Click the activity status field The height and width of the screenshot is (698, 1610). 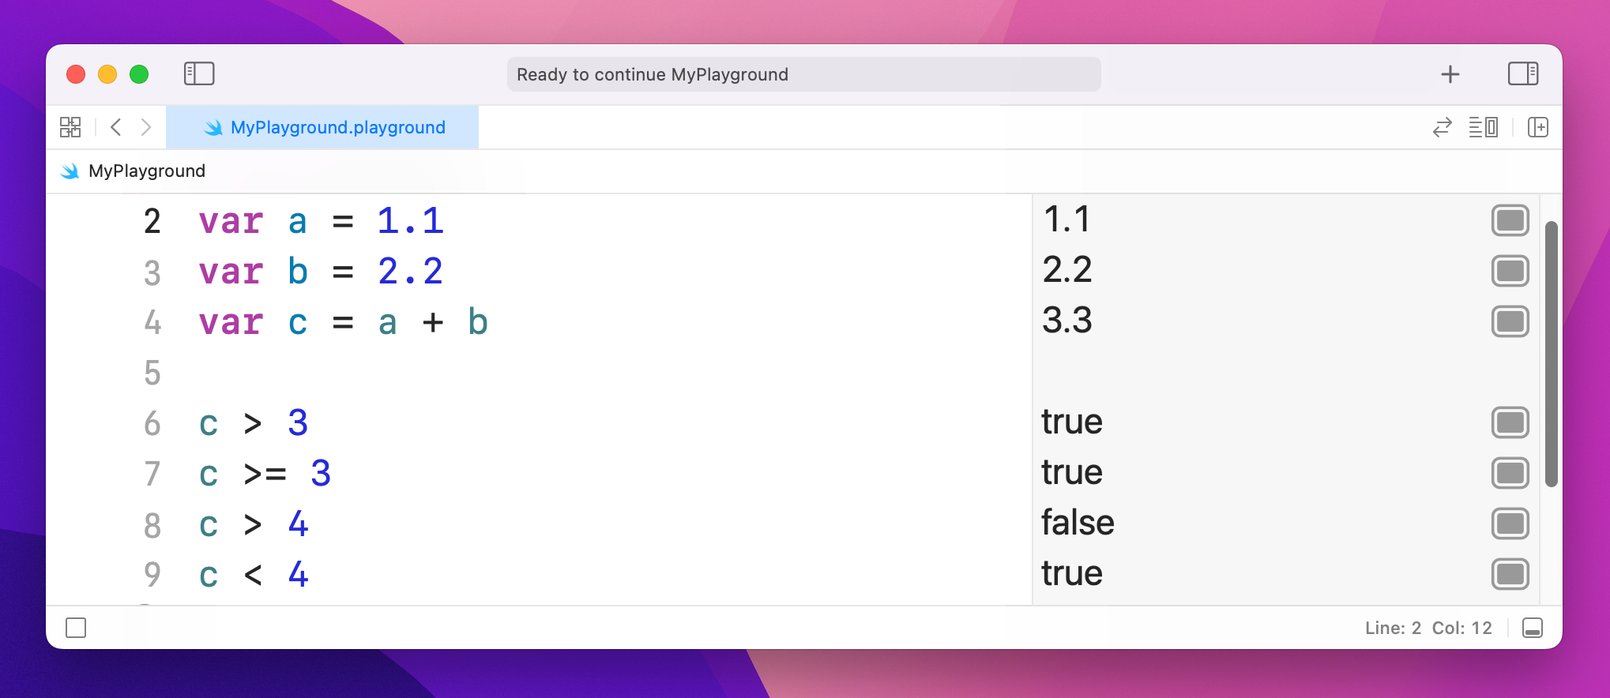(803, 74)
